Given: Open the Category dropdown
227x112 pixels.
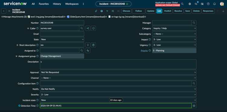Looking at the screenshot, I should (174, 28).
